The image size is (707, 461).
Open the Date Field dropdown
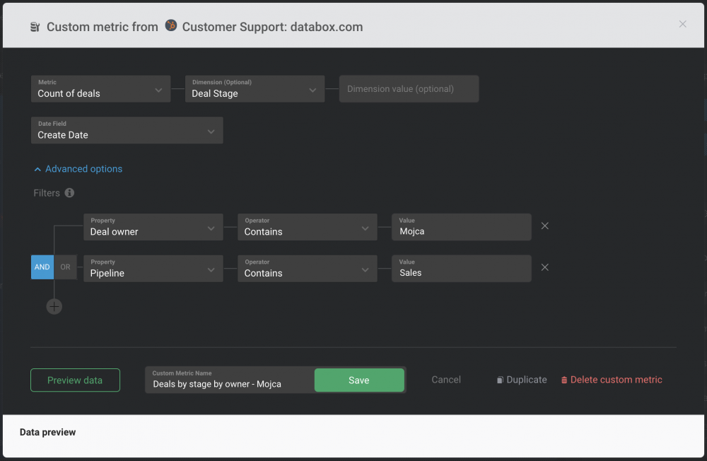127,131
